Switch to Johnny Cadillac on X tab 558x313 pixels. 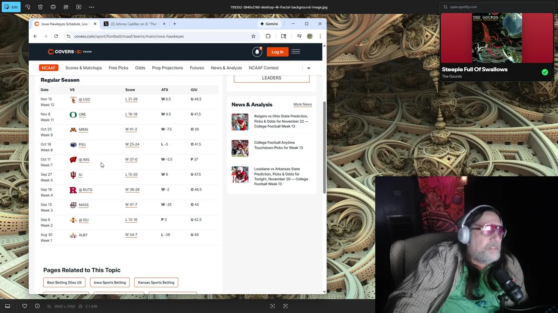coord(135,24)
